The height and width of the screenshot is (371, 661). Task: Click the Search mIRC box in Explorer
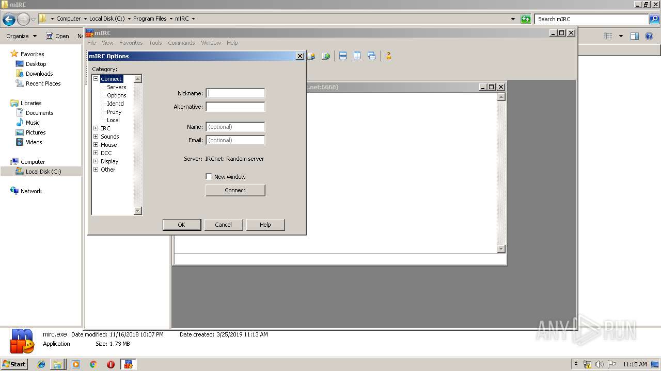pos(591,19)
